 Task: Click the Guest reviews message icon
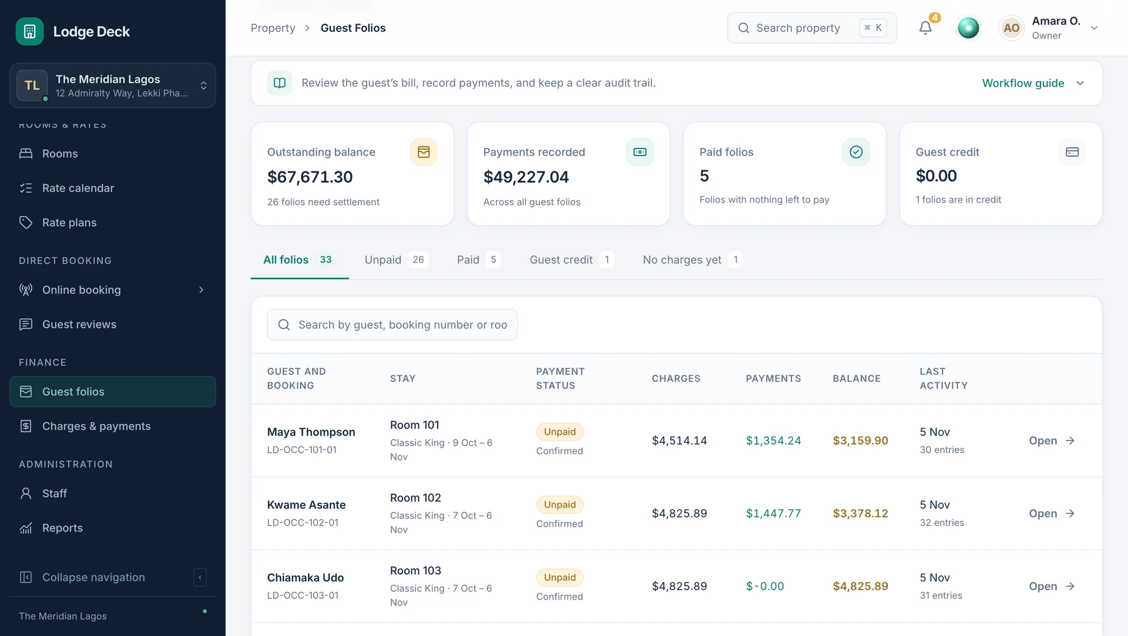(x=26, y=324)
